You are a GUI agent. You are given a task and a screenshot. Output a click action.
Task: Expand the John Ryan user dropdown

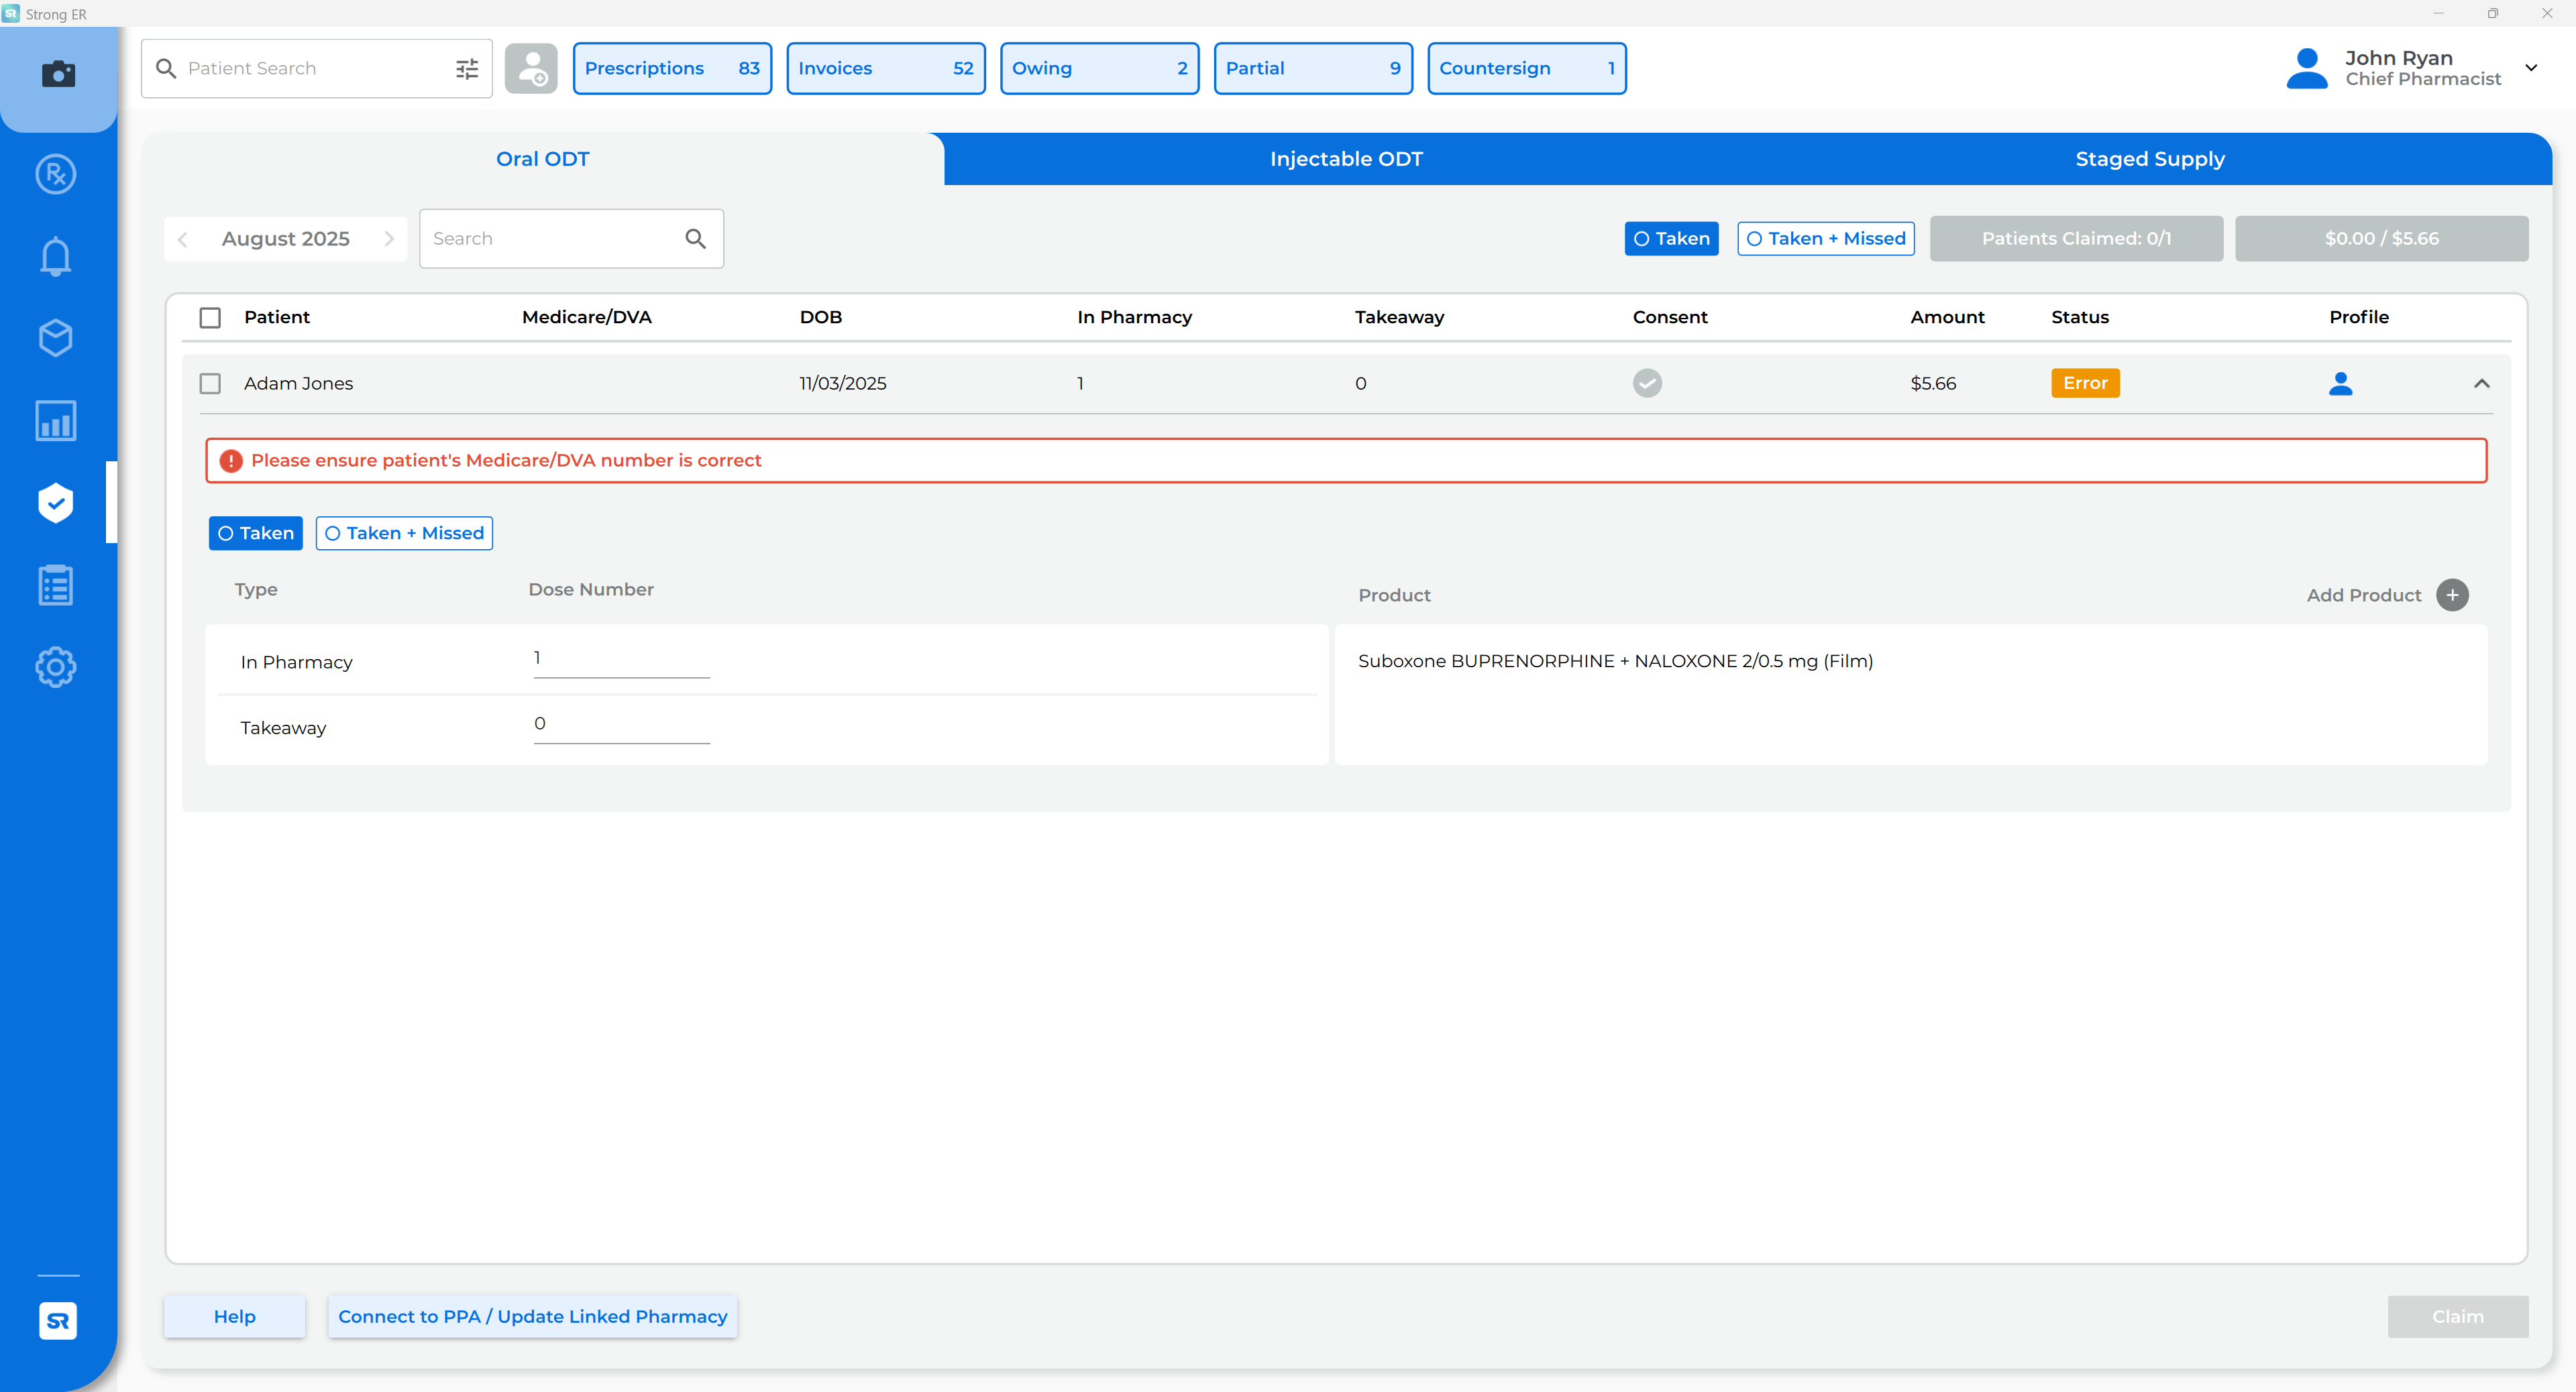point(2531,68)
